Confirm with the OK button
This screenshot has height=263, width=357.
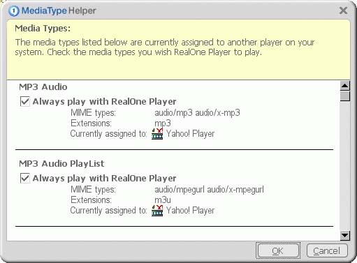(278, 250)
